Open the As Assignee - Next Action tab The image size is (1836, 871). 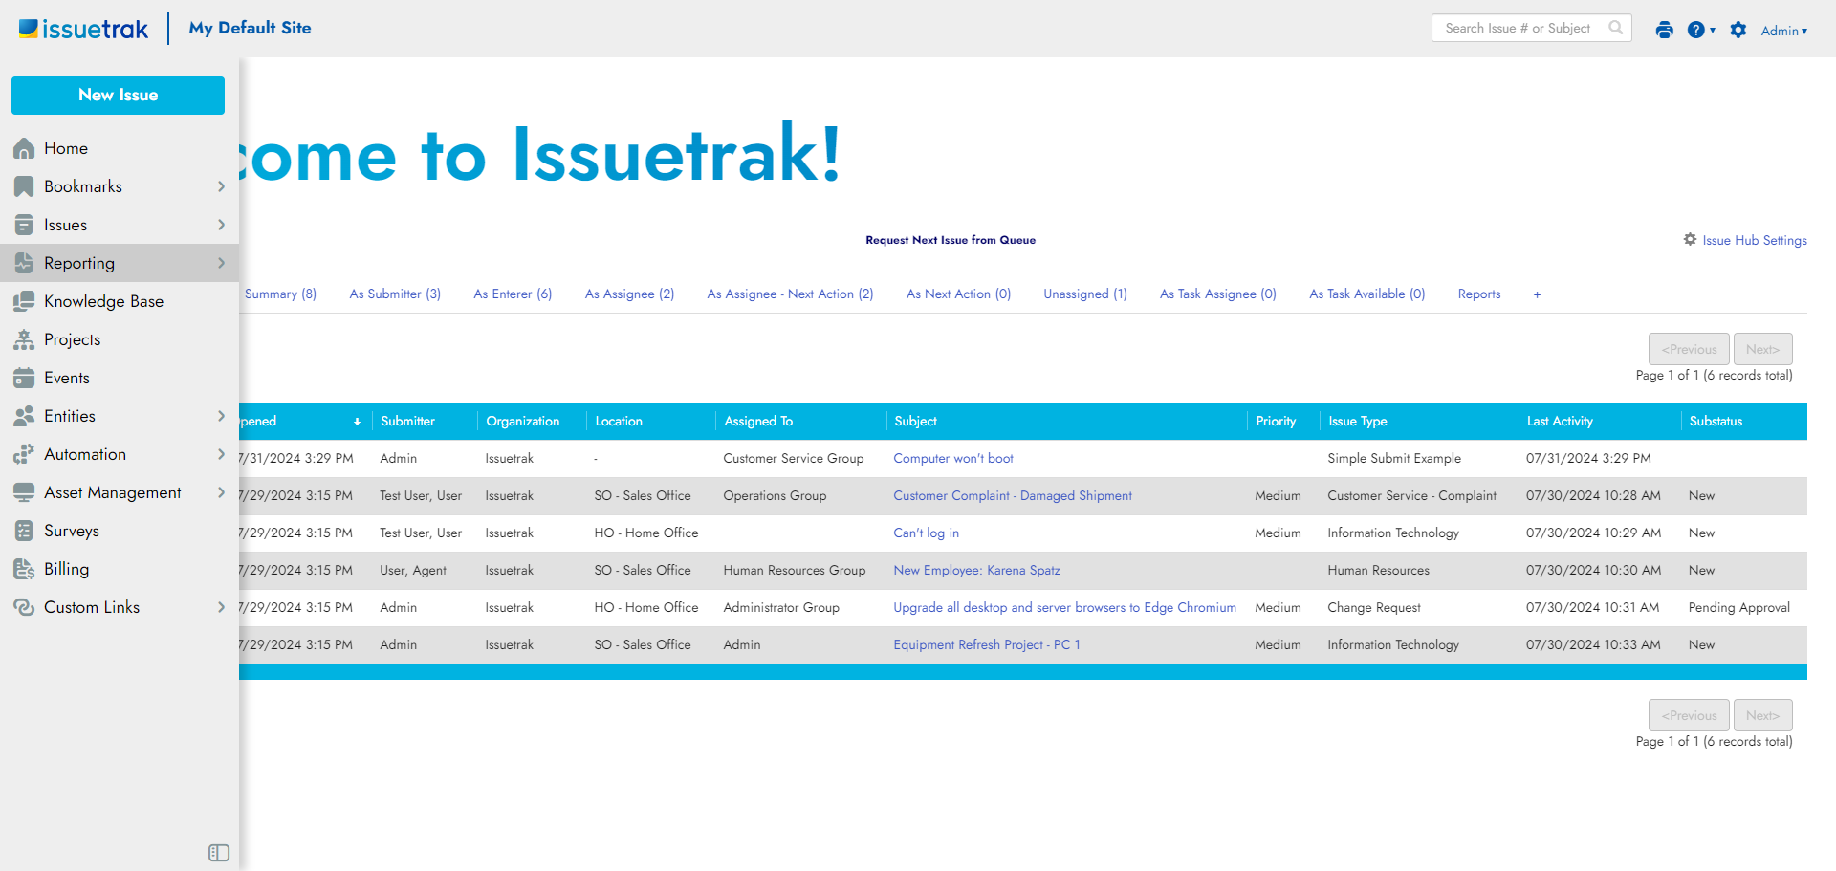click(790, 294)
